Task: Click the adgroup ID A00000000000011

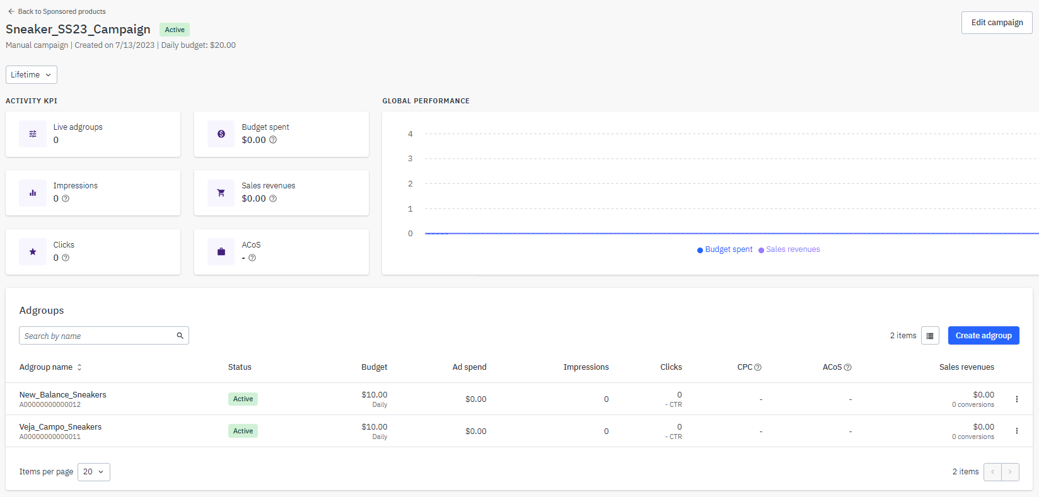Action: click(x=50, y=437)
